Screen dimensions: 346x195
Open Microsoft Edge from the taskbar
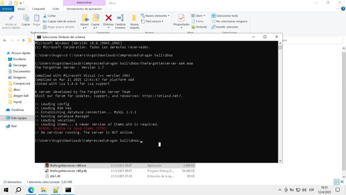point(31,190)
